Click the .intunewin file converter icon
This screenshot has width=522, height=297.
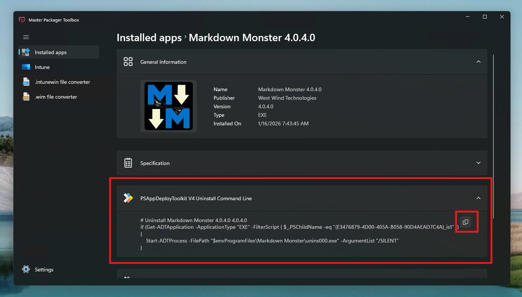26,82
